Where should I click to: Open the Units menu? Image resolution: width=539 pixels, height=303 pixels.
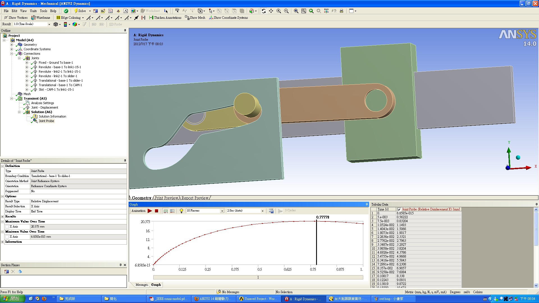(33, 11)
